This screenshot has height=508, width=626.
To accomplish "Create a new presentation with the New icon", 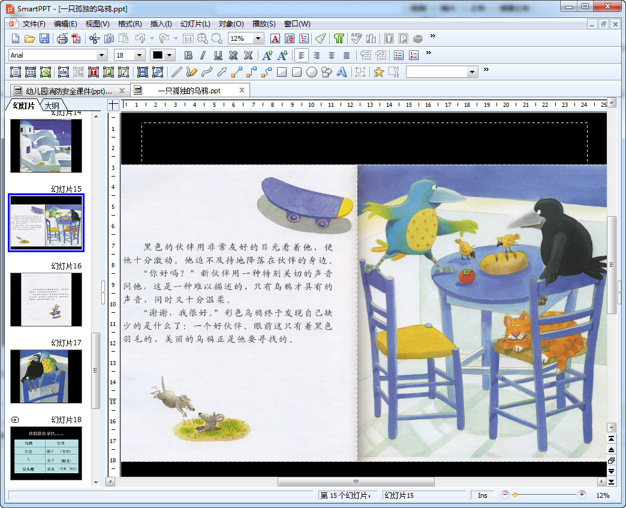I will tap(15, 38).
